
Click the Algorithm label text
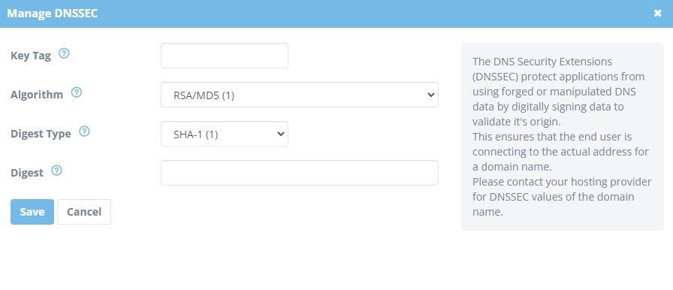coord(37,95)
